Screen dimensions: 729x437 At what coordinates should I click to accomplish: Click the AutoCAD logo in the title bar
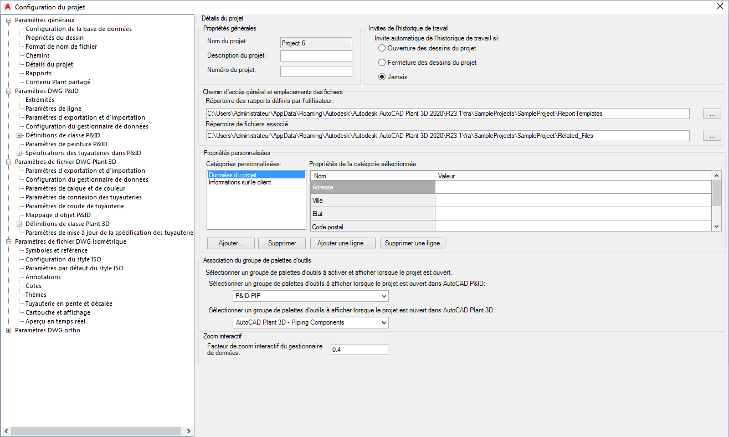(7, 7)
